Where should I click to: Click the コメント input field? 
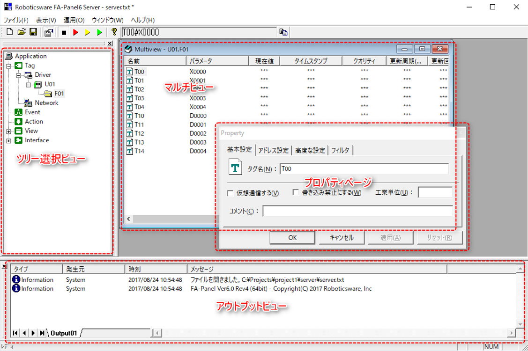(357, 212)
